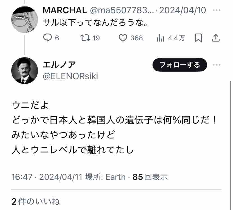The width and height of the screenshot is (233, 210).
Task: Open more options for MARCHAL's tweet
Action: pos(216,10)
